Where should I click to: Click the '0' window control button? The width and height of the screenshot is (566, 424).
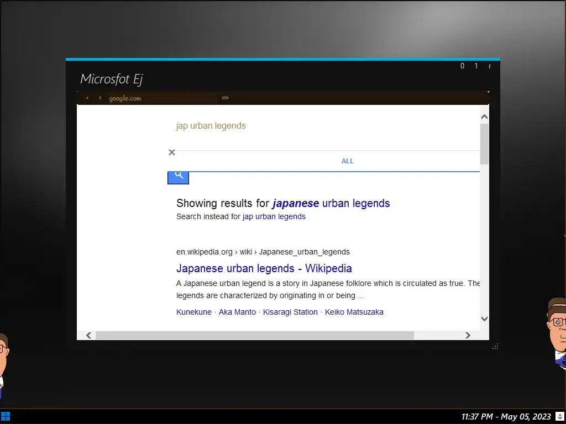(x=463, y=66)
